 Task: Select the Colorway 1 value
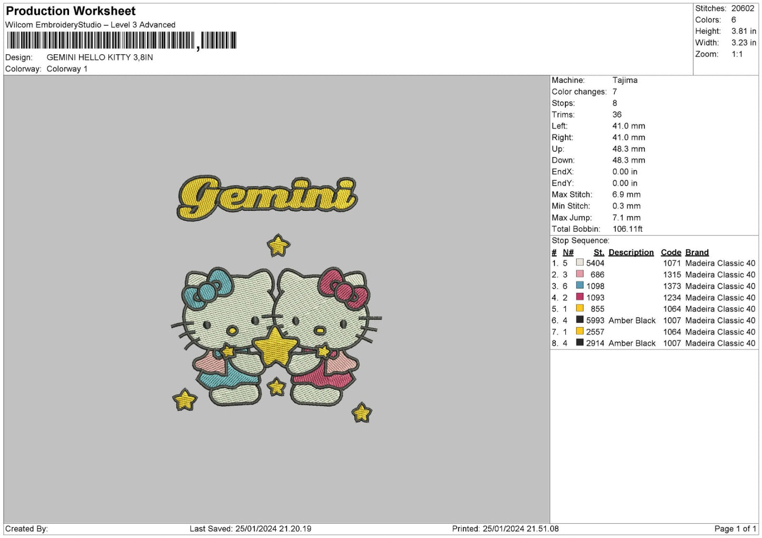click(67, 69)
